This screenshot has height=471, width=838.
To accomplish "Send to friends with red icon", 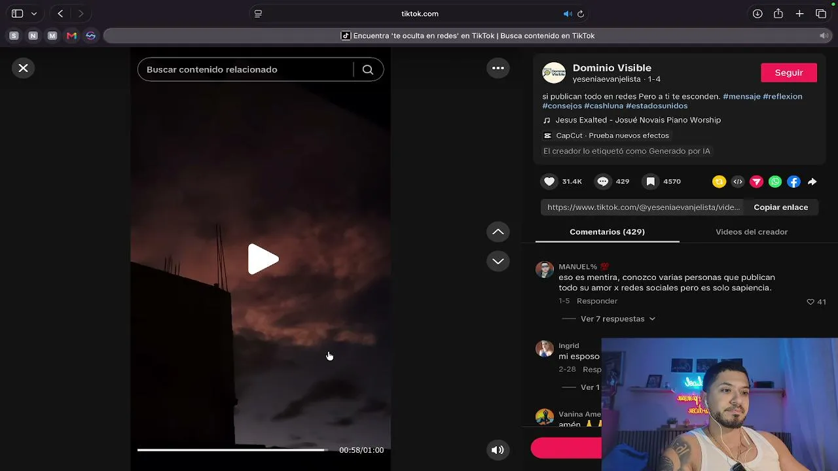I will coord(756,182).
